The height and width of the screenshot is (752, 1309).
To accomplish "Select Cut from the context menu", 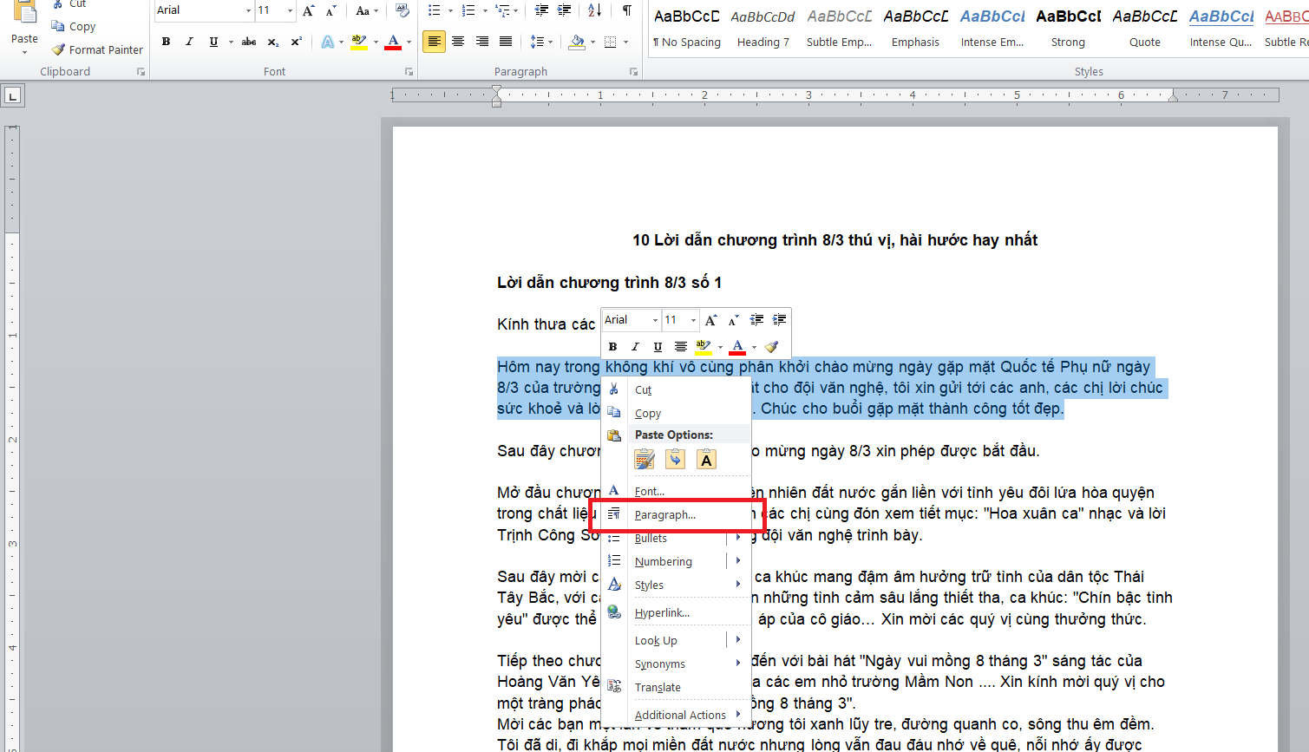I will click(x=642, y=389).
